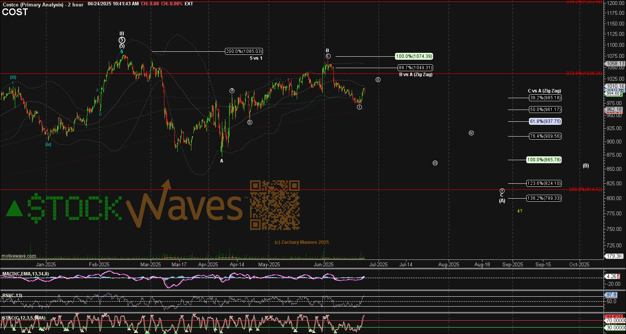Click the Jun-2025 date axis label

pos(324,264)
